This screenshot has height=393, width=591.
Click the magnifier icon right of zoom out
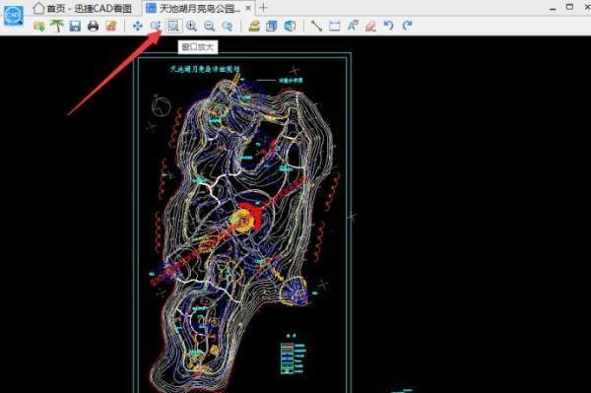point(228,26)
